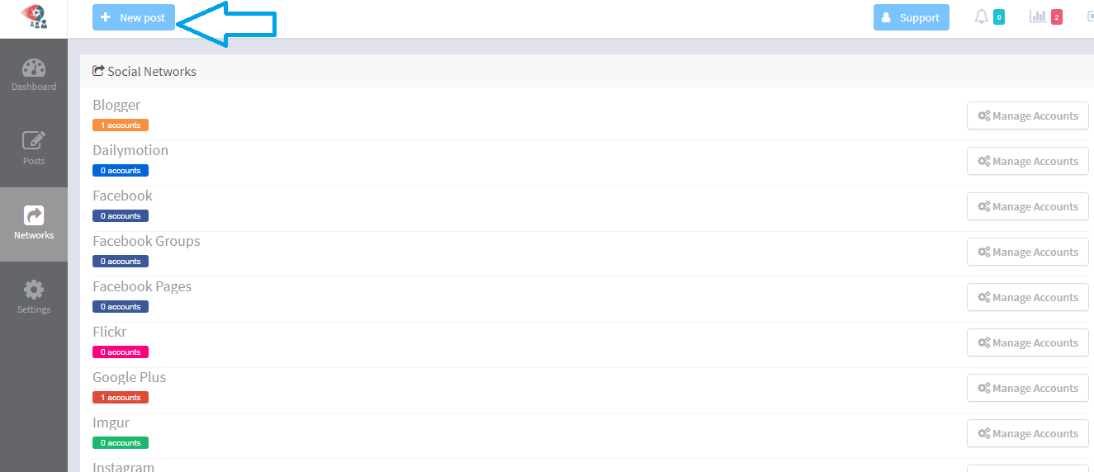This screenshot has height=472, width=1094.
Task: Click the Blogger 1 accounts badge
Action: (121, 125)
